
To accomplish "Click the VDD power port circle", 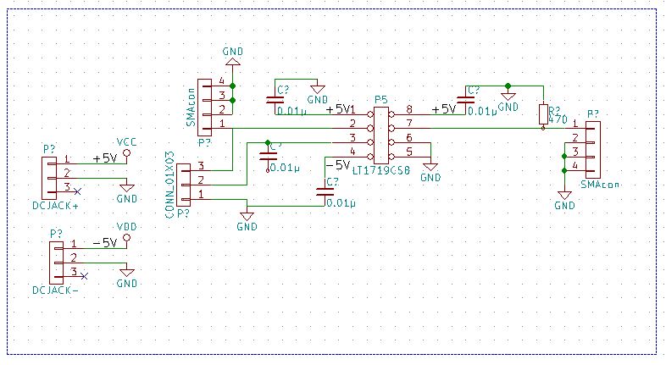I will (126, 238).
